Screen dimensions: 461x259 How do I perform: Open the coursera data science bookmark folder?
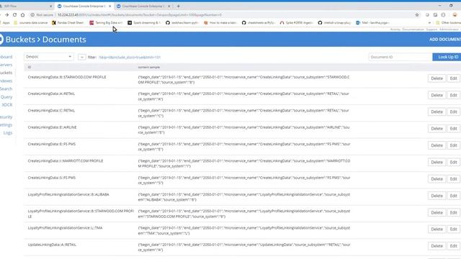[x=30, y=22]
